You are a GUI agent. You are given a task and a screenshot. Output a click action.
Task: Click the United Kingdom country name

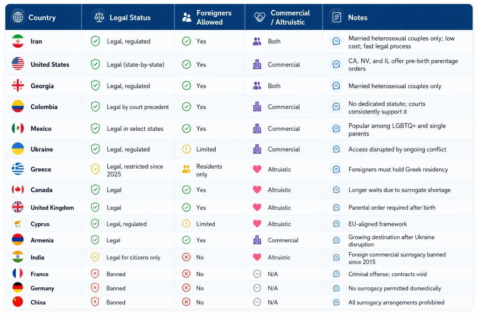point(52,208)
